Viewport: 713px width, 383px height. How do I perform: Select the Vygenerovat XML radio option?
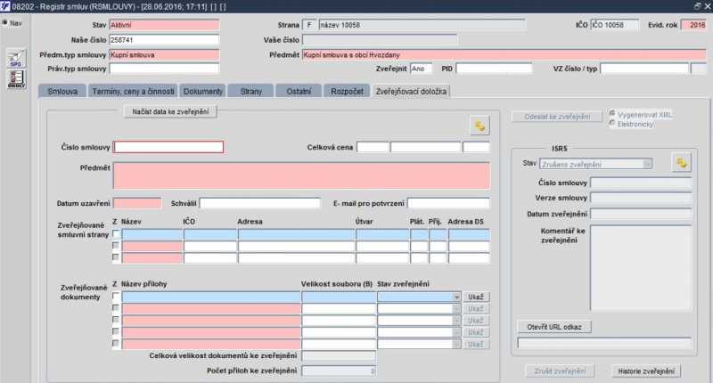(611, 114)
